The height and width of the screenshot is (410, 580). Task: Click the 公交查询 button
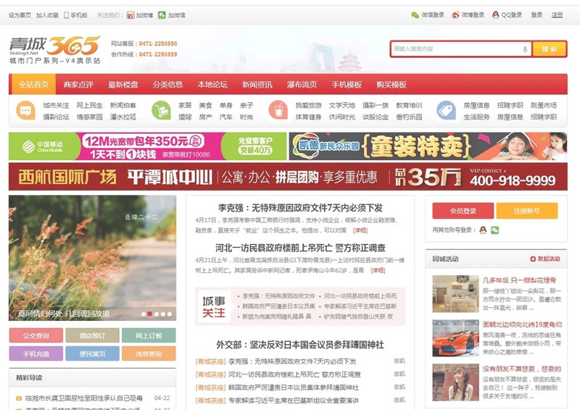tap(36, 335)
